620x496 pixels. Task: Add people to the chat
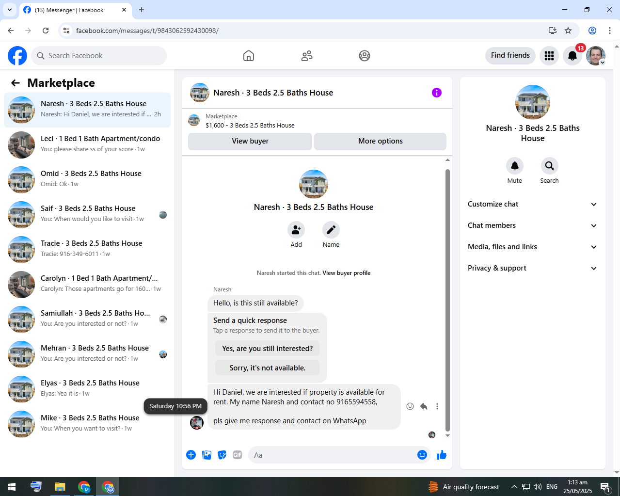point(296,230)
